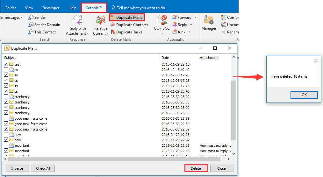Image resolution: width=323 pixels, height=177 pixels.
Task: Check the unread cranberry mail checkbox
Action: (x=6, y=96)
